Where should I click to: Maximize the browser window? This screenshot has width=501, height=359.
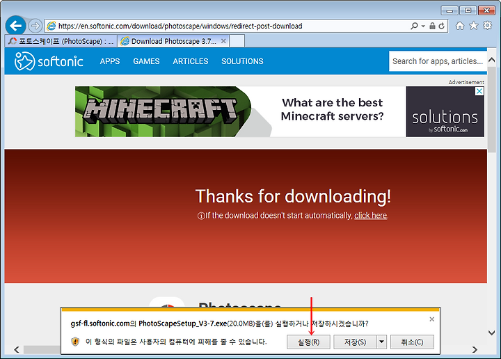[x=468, y=10]
